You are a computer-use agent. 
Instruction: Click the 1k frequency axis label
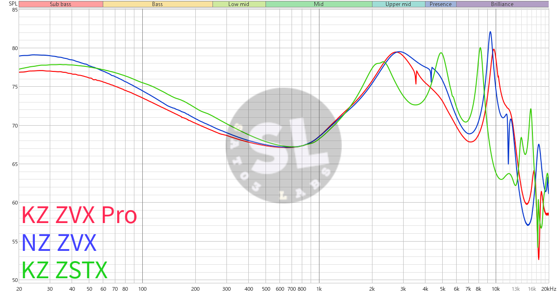coord(319,289)
